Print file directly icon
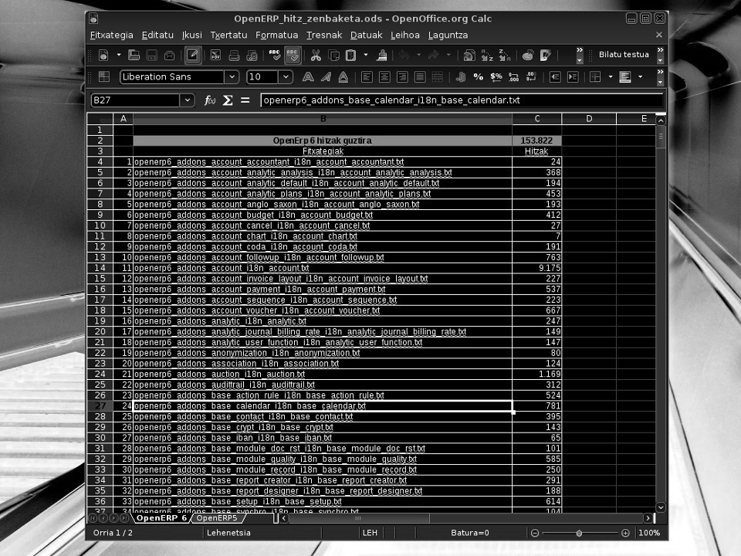Image resolution: width=741 pixels, height=556 pixels. tap(234, 56)
